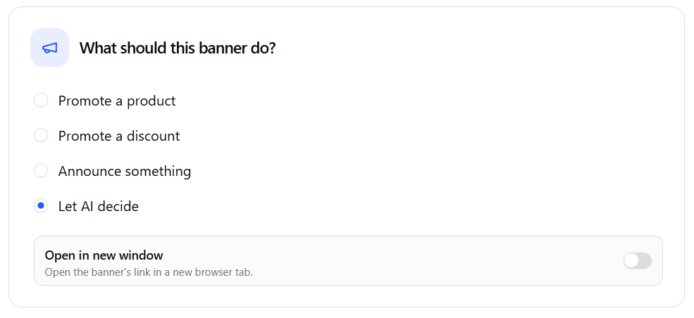Enable the Open in new window toggle

(638, 260)
